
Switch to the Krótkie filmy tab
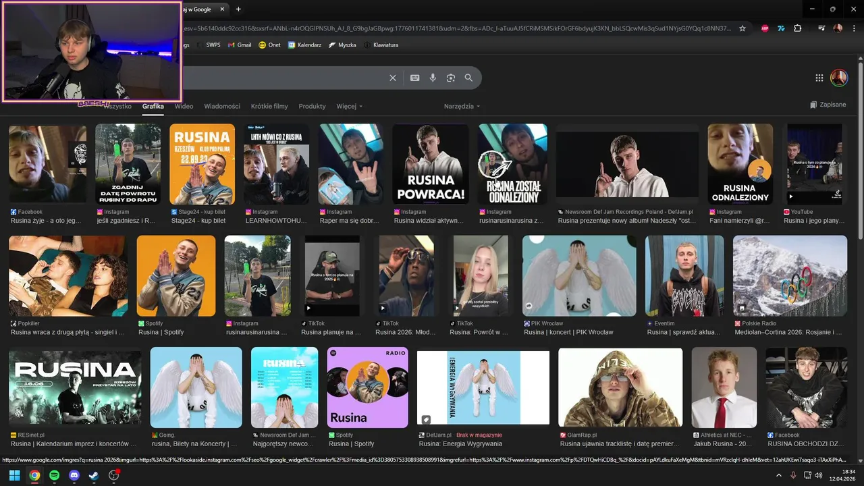(x=269, y=106)
